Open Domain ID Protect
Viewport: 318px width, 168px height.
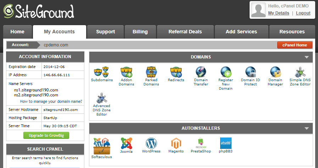(x=251, y=76)
